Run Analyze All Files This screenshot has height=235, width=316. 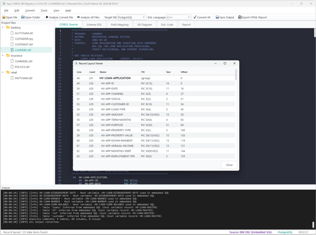click(x=88, y=17)
